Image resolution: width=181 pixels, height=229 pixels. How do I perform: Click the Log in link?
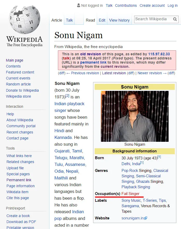click(172, 5)
